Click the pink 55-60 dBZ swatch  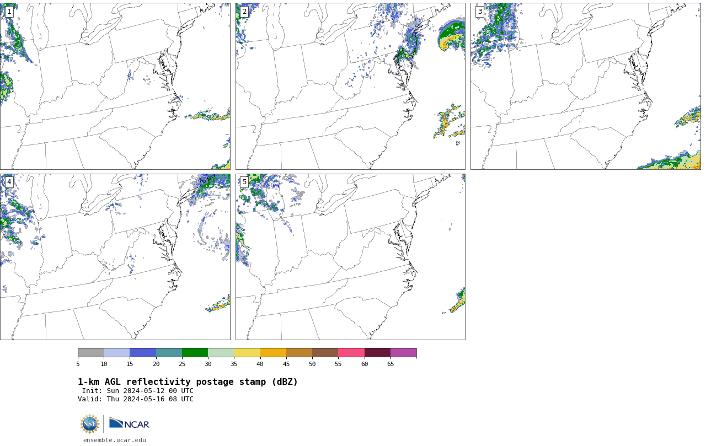[x=351, y=353]
